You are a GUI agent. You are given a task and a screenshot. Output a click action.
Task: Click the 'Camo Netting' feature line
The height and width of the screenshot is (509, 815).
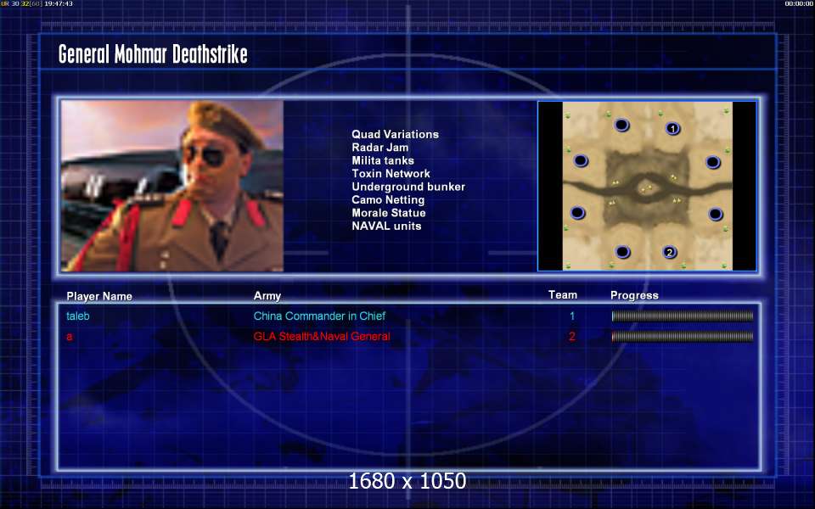coord(388,199)
